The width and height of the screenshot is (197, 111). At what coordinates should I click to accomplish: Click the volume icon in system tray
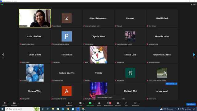(x=181, y=109)
